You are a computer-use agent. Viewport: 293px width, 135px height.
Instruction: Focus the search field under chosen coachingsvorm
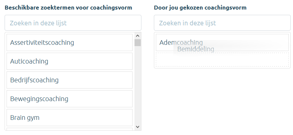coord(222,23)
